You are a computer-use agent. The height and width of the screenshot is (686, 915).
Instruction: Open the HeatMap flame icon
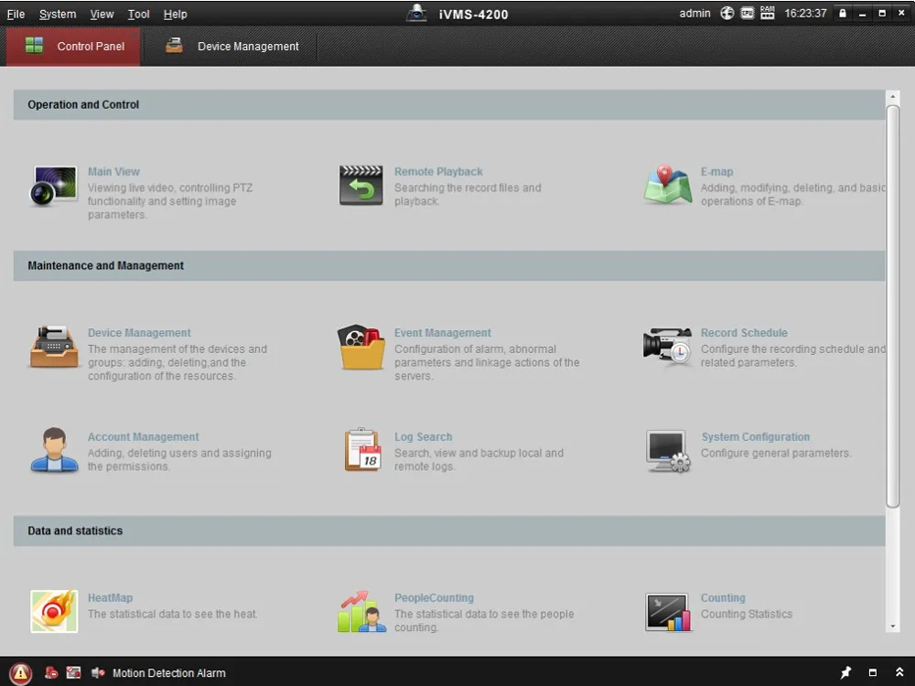click(54, 611)
